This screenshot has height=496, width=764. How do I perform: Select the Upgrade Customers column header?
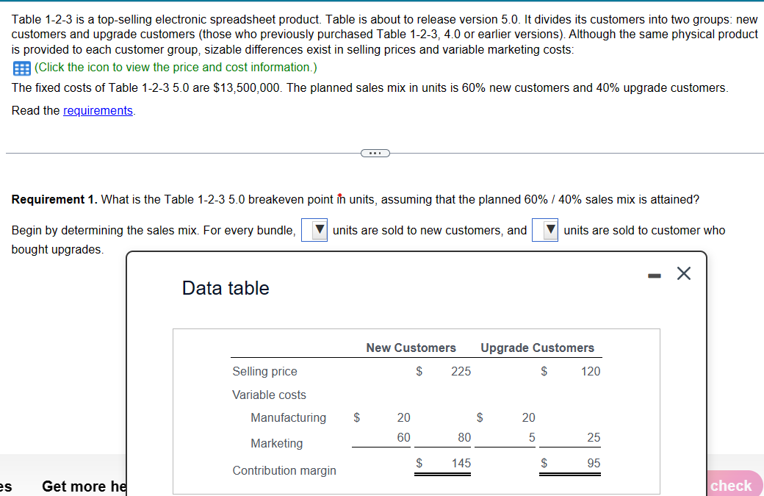point(538,348)
